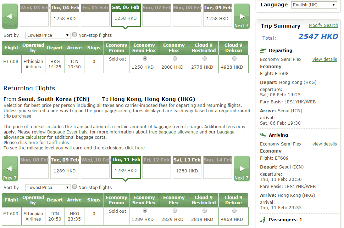Click the Arriving airplane icon in Trip Summary
The height and width of the screenshot is (228, 344).
coord(263,135)
